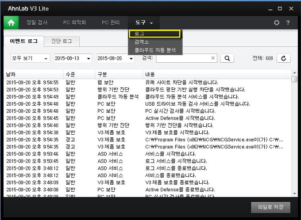Select row V3 제품 보호를 시작했습니다.
301x220 pixels.
(x=147, y=133)
